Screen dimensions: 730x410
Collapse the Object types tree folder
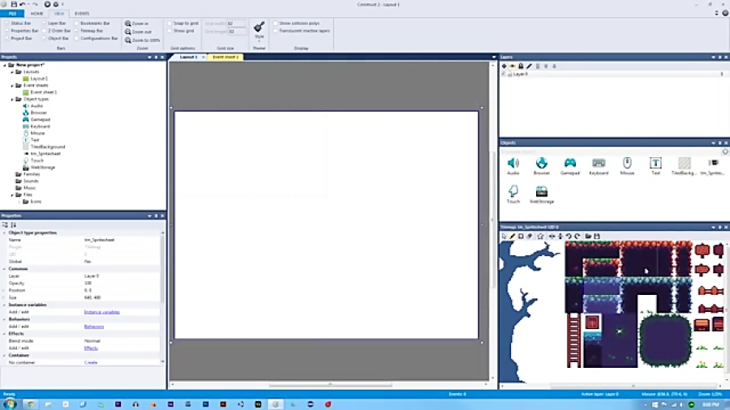[x=12, y=99]
